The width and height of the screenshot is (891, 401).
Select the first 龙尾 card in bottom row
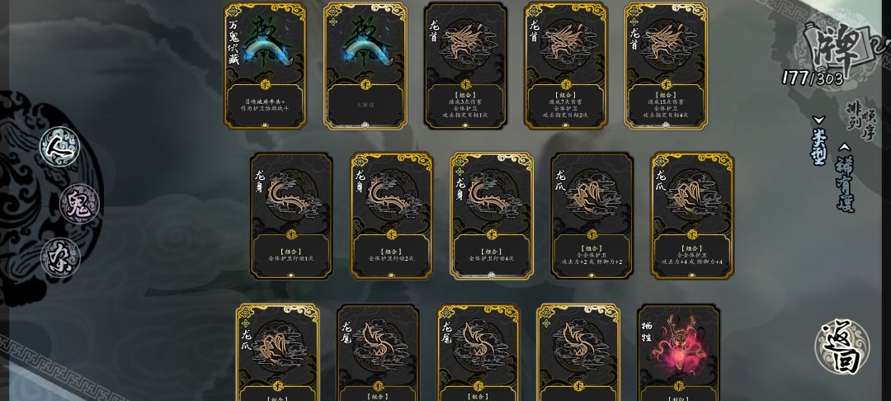[x=379, y=352]
